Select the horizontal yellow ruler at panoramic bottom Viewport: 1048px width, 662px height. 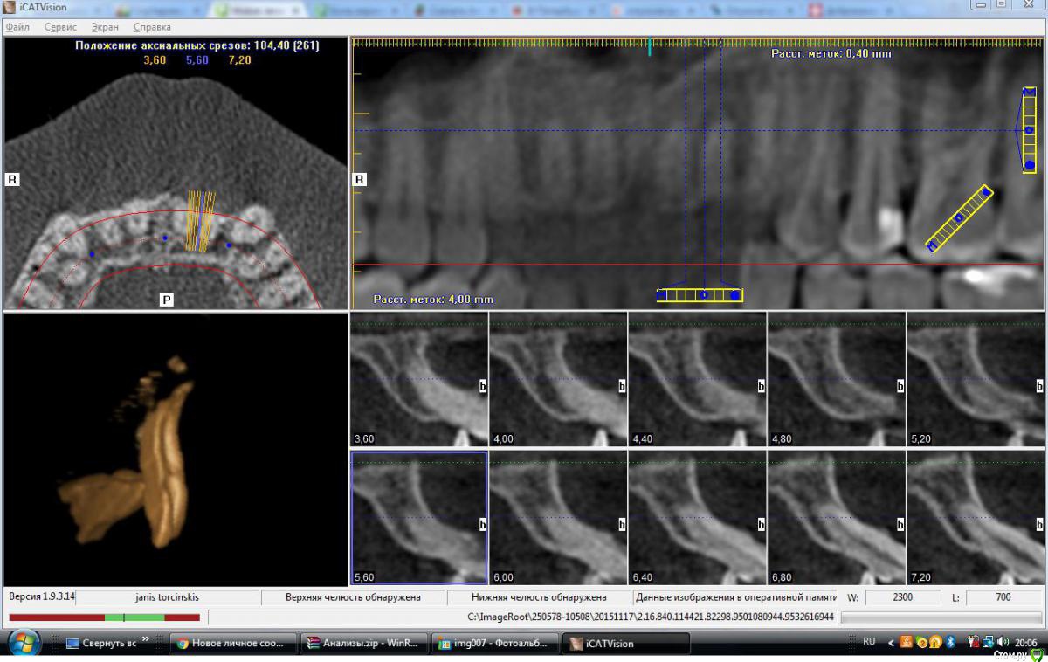[x=700, y=295]
